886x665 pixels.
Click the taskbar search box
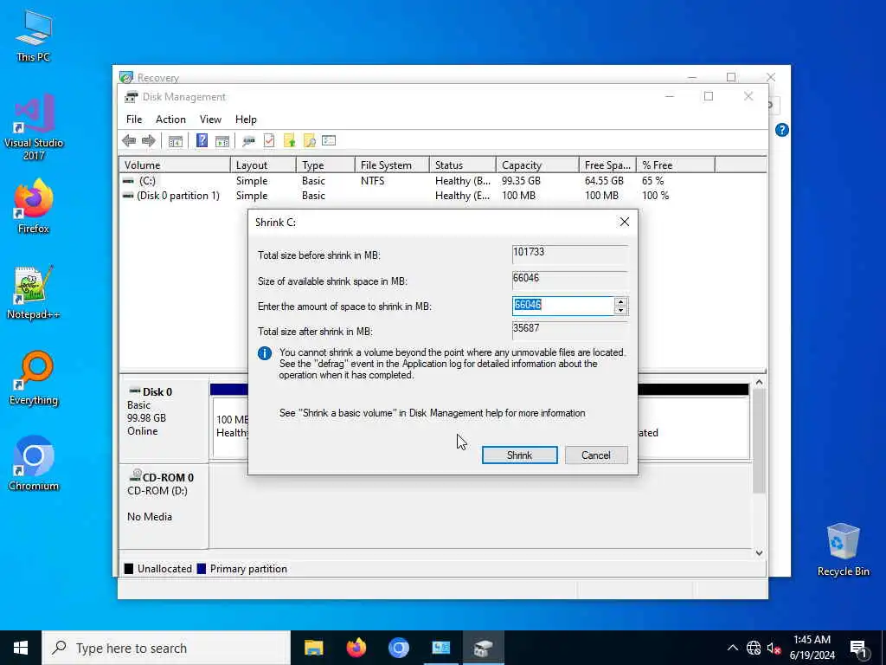point(166,648)
